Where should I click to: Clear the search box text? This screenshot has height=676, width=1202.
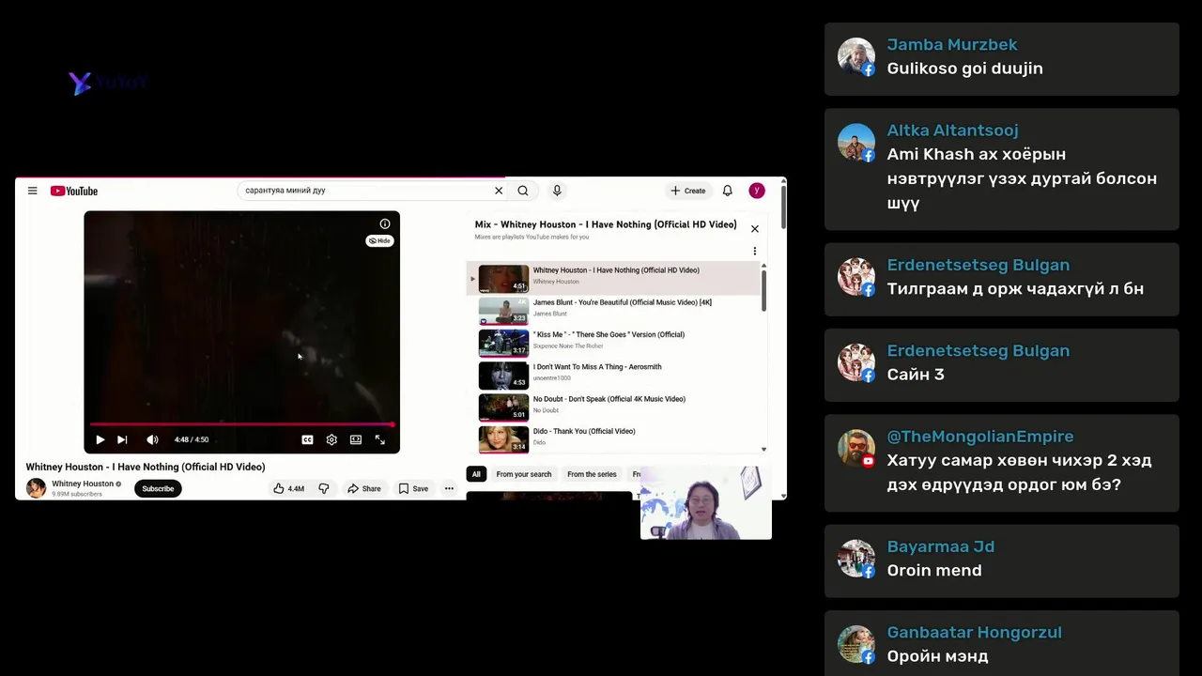coord(499,191)
